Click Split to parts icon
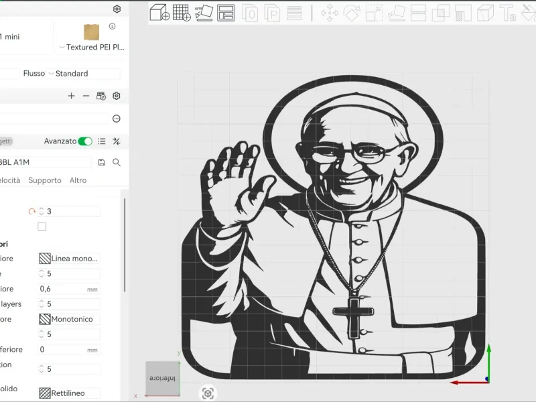536x402 pixels. point(272,13)
